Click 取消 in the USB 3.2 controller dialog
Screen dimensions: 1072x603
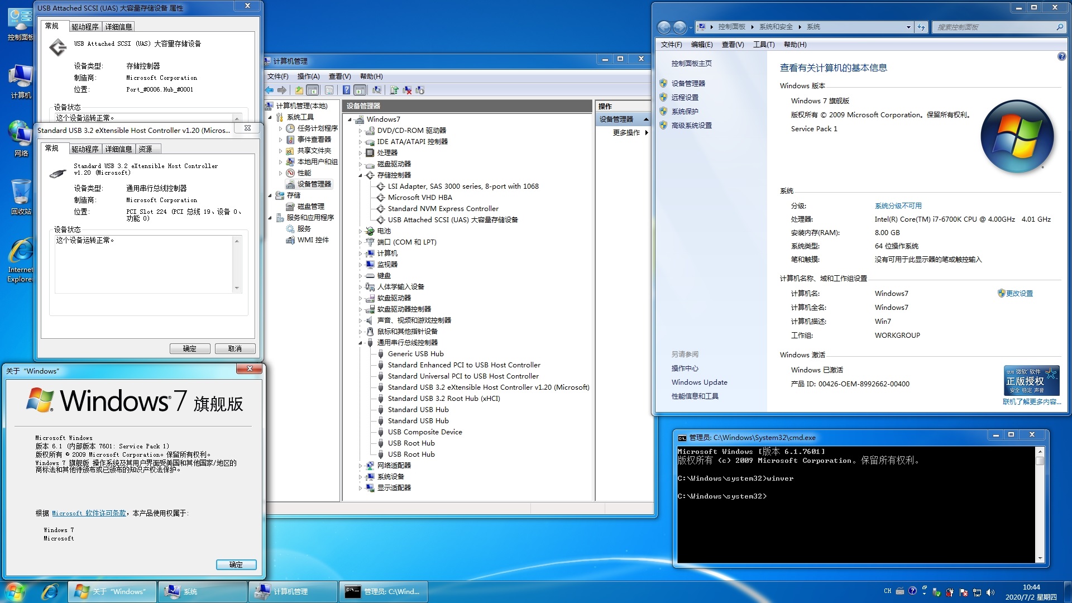click(235, 348)
